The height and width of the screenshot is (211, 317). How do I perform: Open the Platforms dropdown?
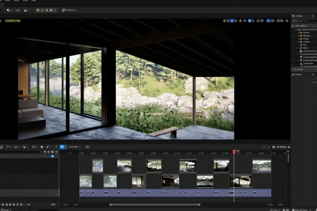(69, 10)
